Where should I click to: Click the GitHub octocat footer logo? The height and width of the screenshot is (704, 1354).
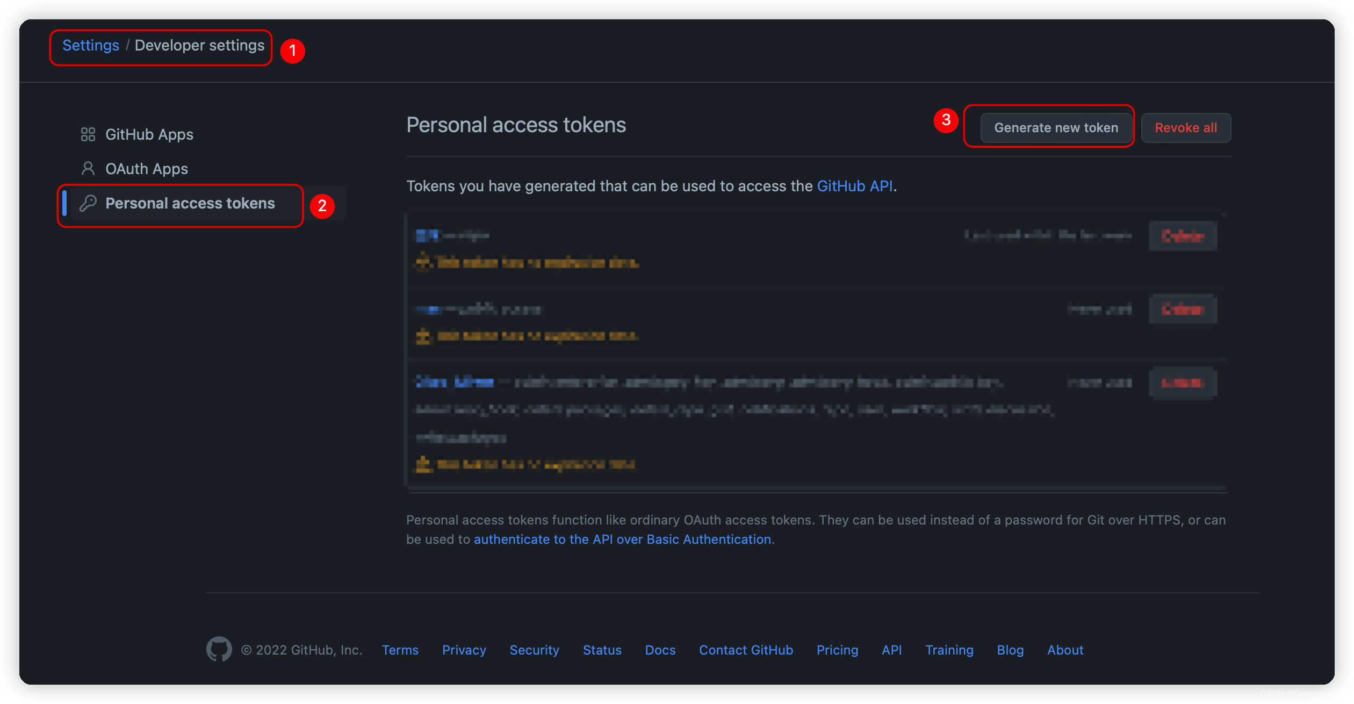[x=219, y=649]
